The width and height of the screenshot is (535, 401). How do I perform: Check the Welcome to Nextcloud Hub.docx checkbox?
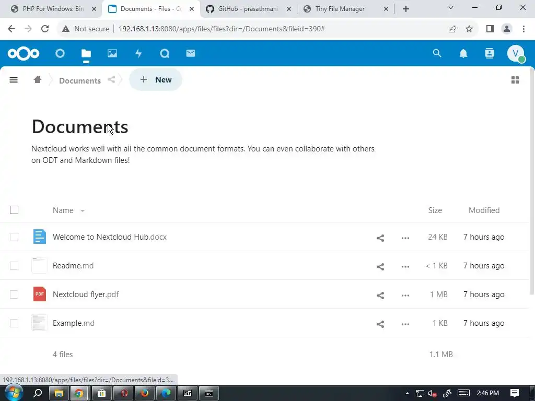(x=14, y=237)
